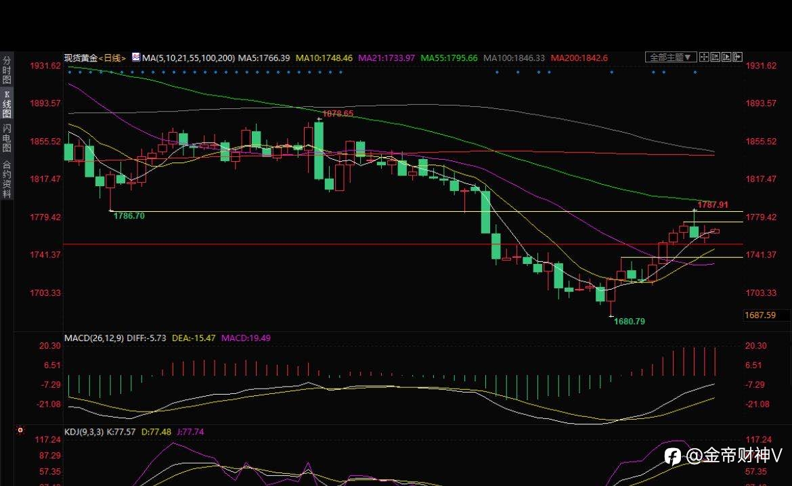Open the 闪电图 tab
Screen dimensions: 792x486
[x=7, y=137]
